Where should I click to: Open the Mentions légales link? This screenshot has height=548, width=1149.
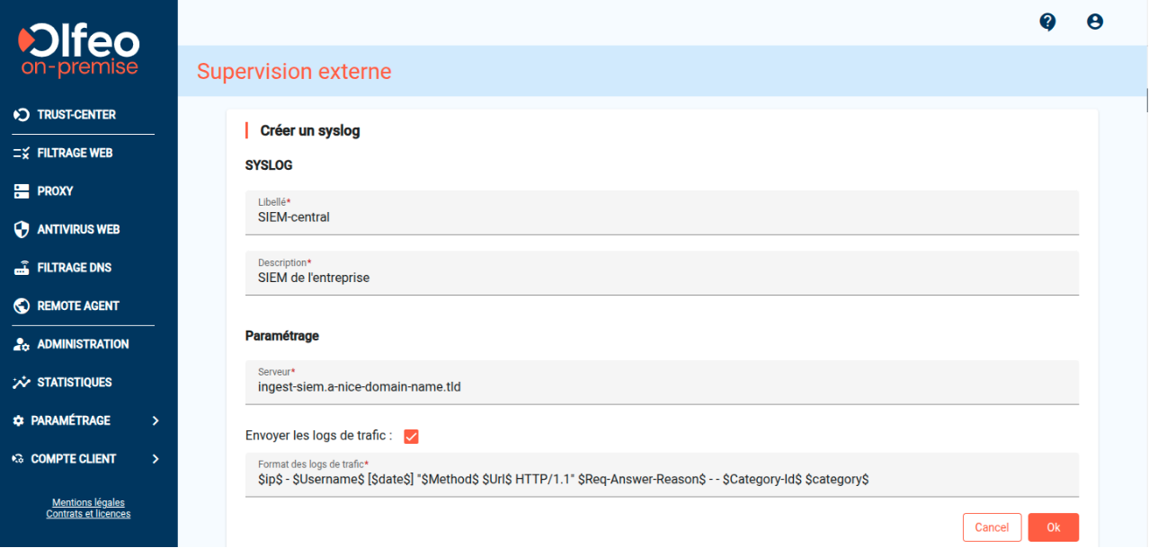pyautogui.click(x=88, y=502)
